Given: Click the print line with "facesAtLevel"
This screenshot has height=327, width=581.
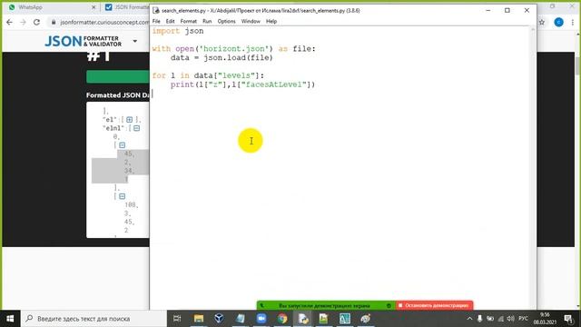Looking at the screenshot, I should pyautogui.click(x=242, y=84).
